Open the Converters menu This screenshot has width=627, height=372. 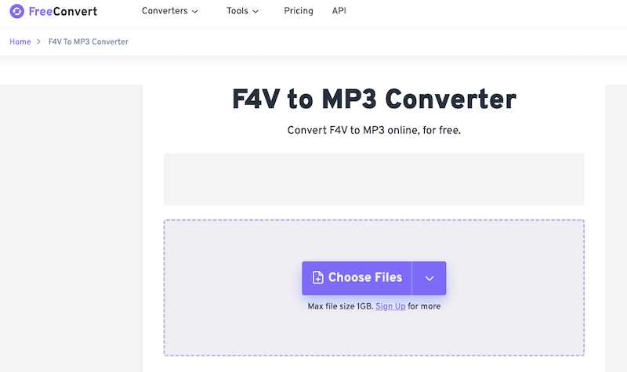coord(165,12)
